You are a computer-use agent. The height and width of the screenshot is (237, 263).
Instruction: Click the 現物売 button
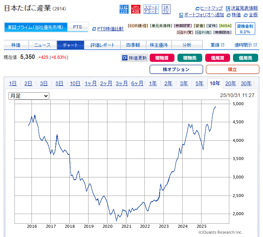click(190, 58)
